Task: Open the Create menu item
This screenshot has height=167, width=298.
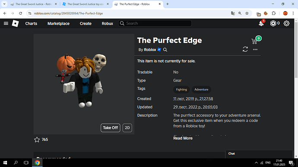Action: coord(86,23)
